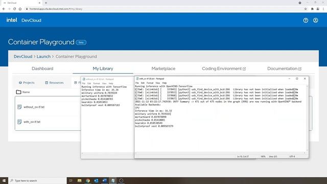
Task: Click the browser back arrow
Action: (x=4, y=9)
